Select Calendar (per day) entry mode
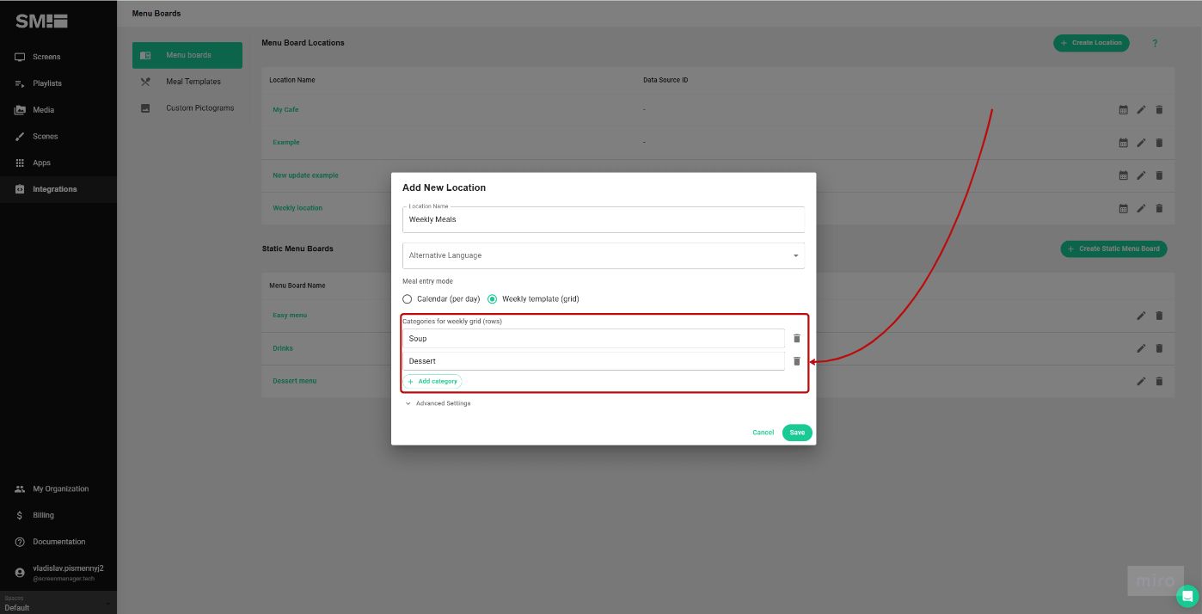Viewport: 1202px width, 614px height. pos(441,299)
